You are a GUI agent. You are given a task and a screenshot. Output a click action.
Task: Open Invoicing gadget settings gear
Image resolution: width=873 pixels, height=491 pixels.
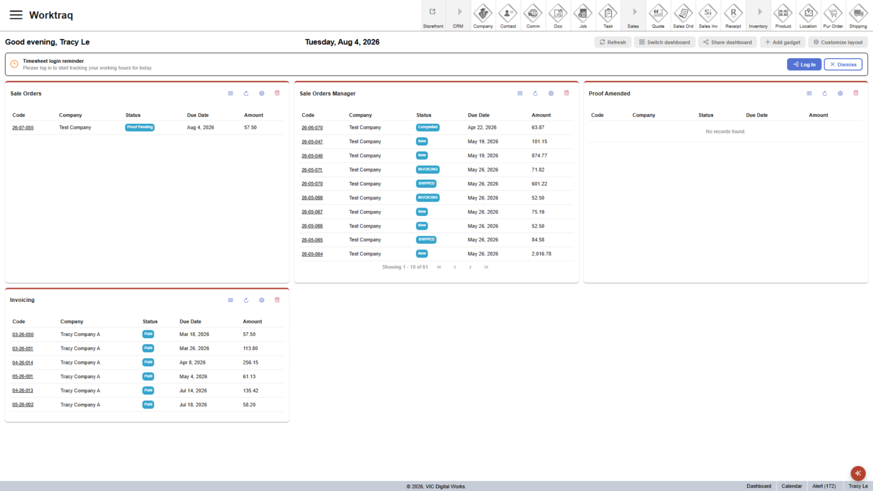262,300
